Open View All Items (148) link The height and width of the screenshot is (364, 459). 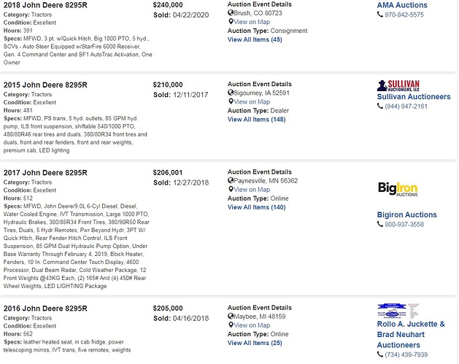(256, 120)
